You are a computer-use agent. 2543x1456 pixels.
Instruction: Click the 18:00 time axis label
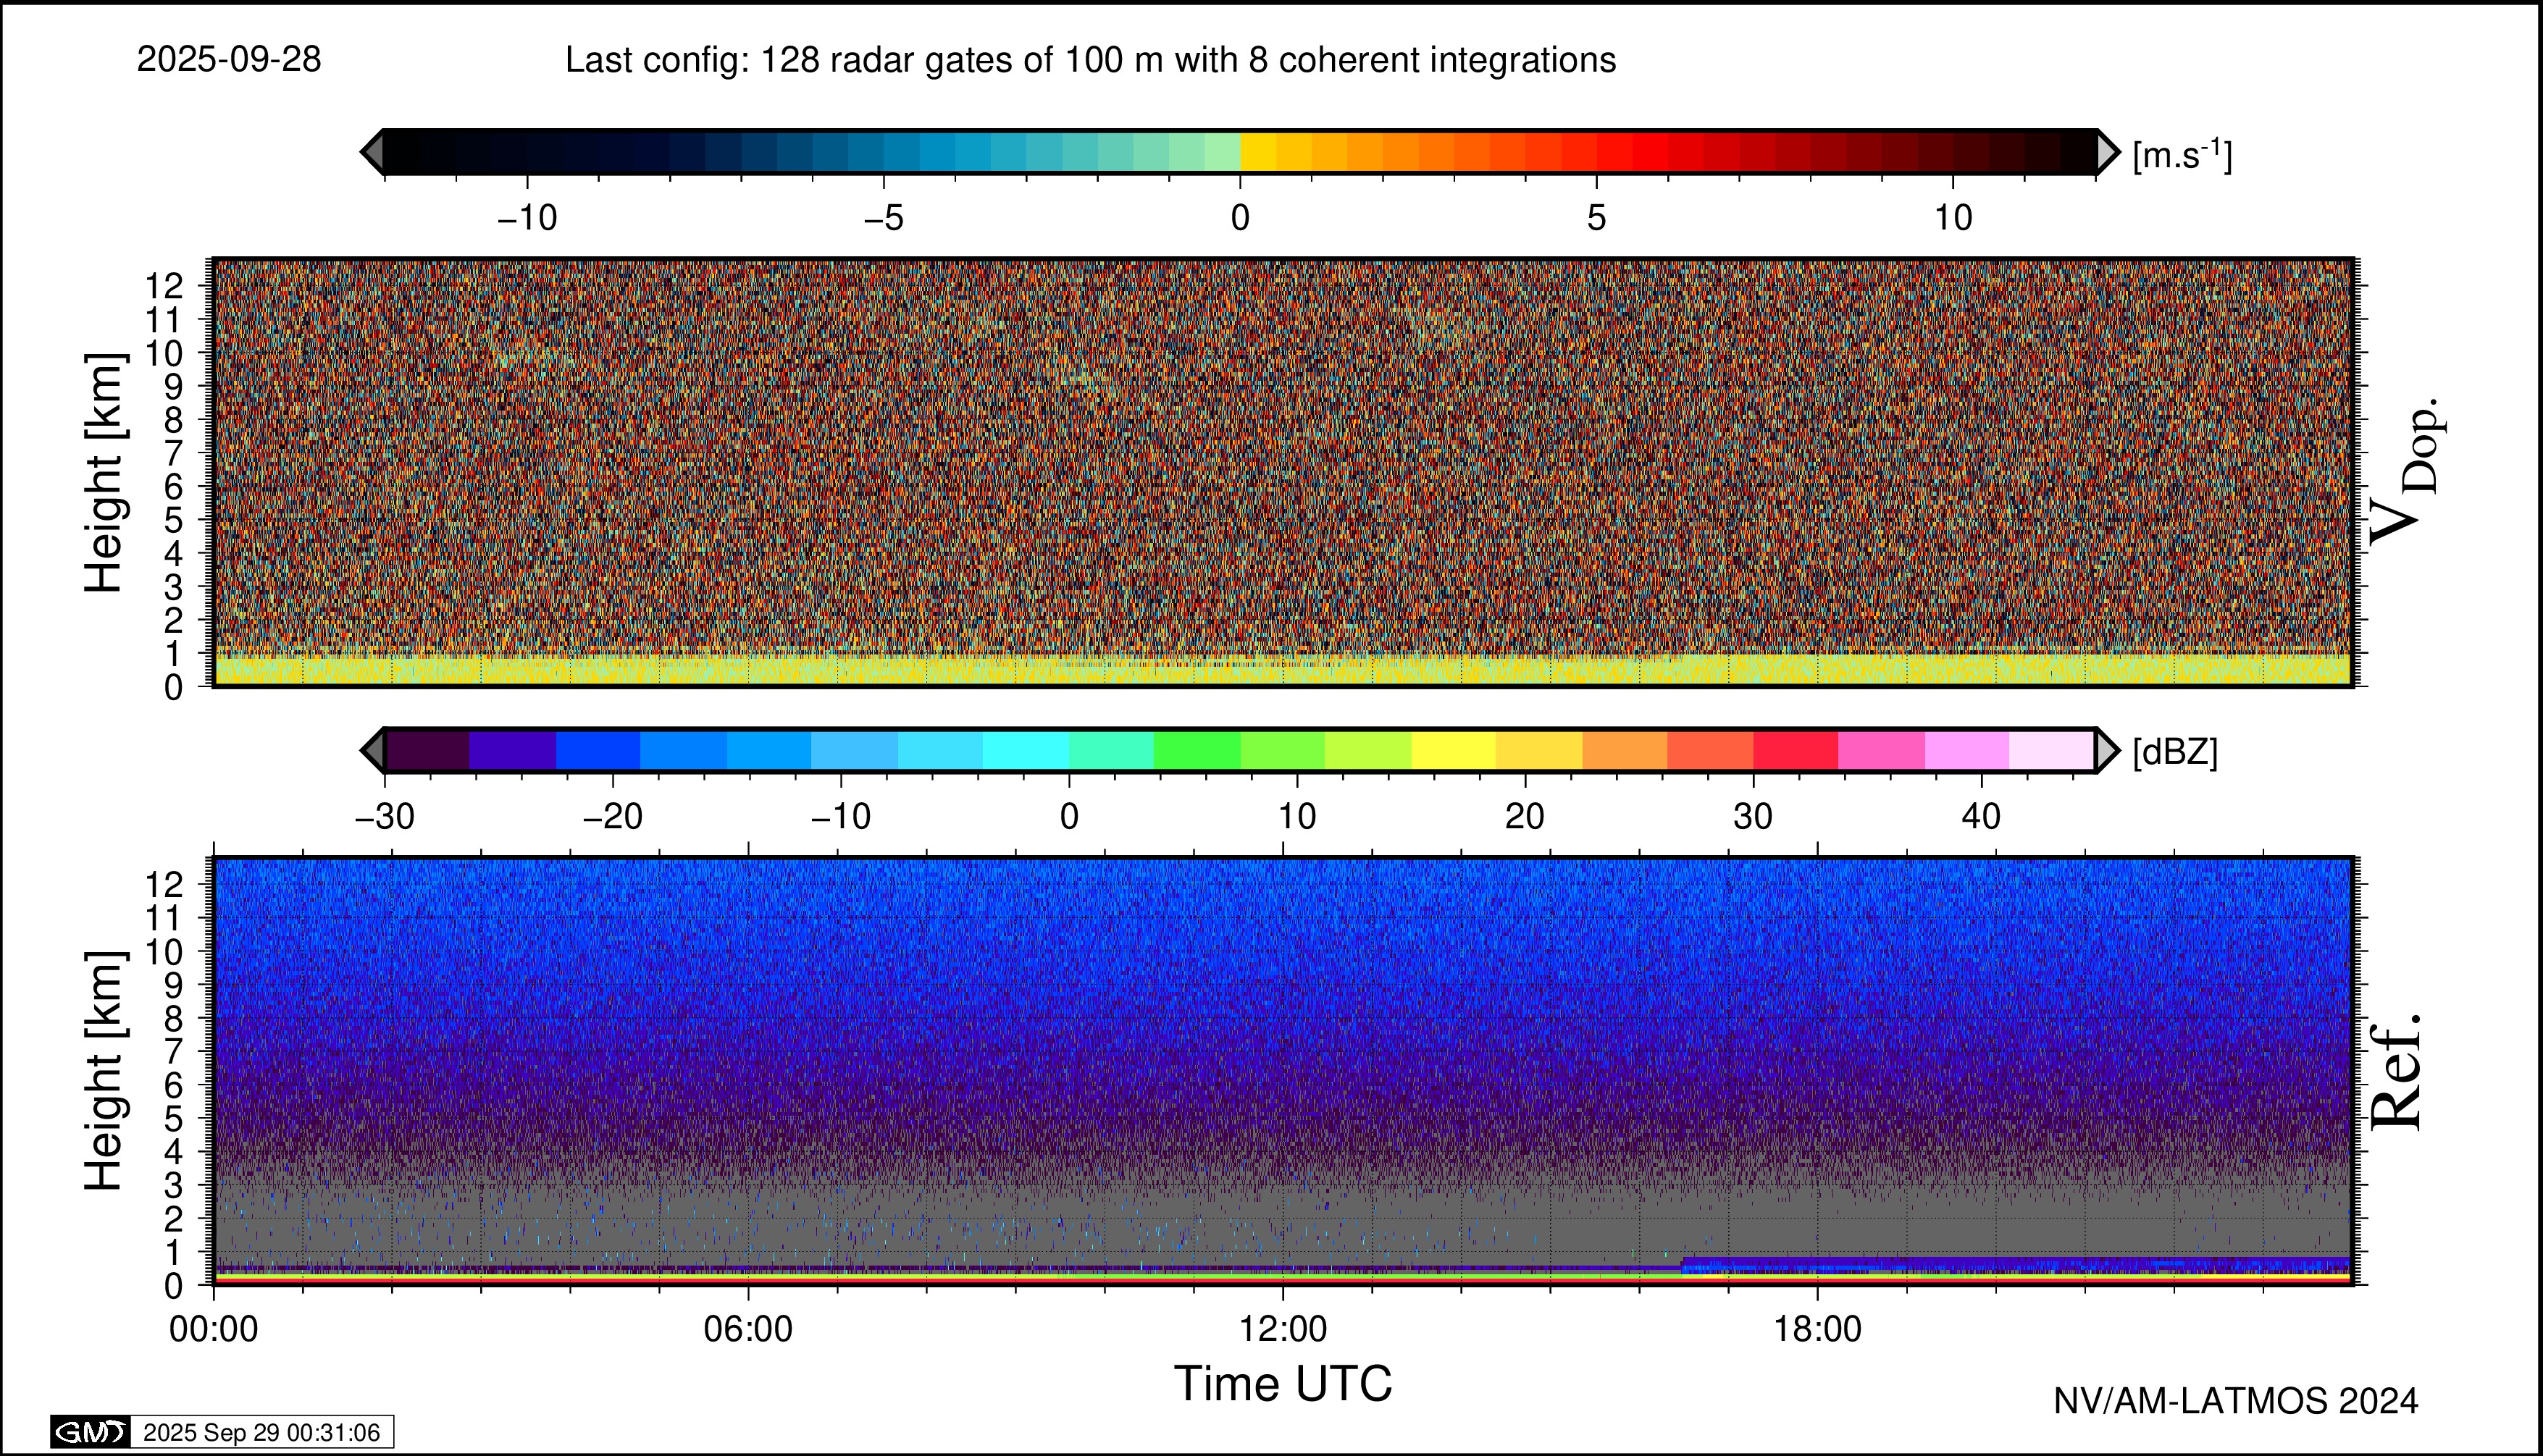pyautogui.click(x=1818, y=1329)
